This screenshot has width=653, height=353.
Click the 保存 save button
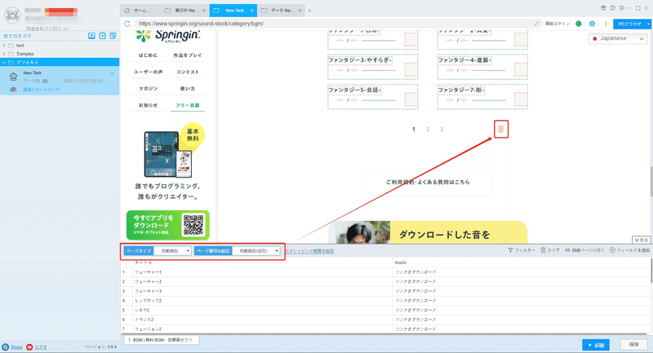[x=634, y=345]
